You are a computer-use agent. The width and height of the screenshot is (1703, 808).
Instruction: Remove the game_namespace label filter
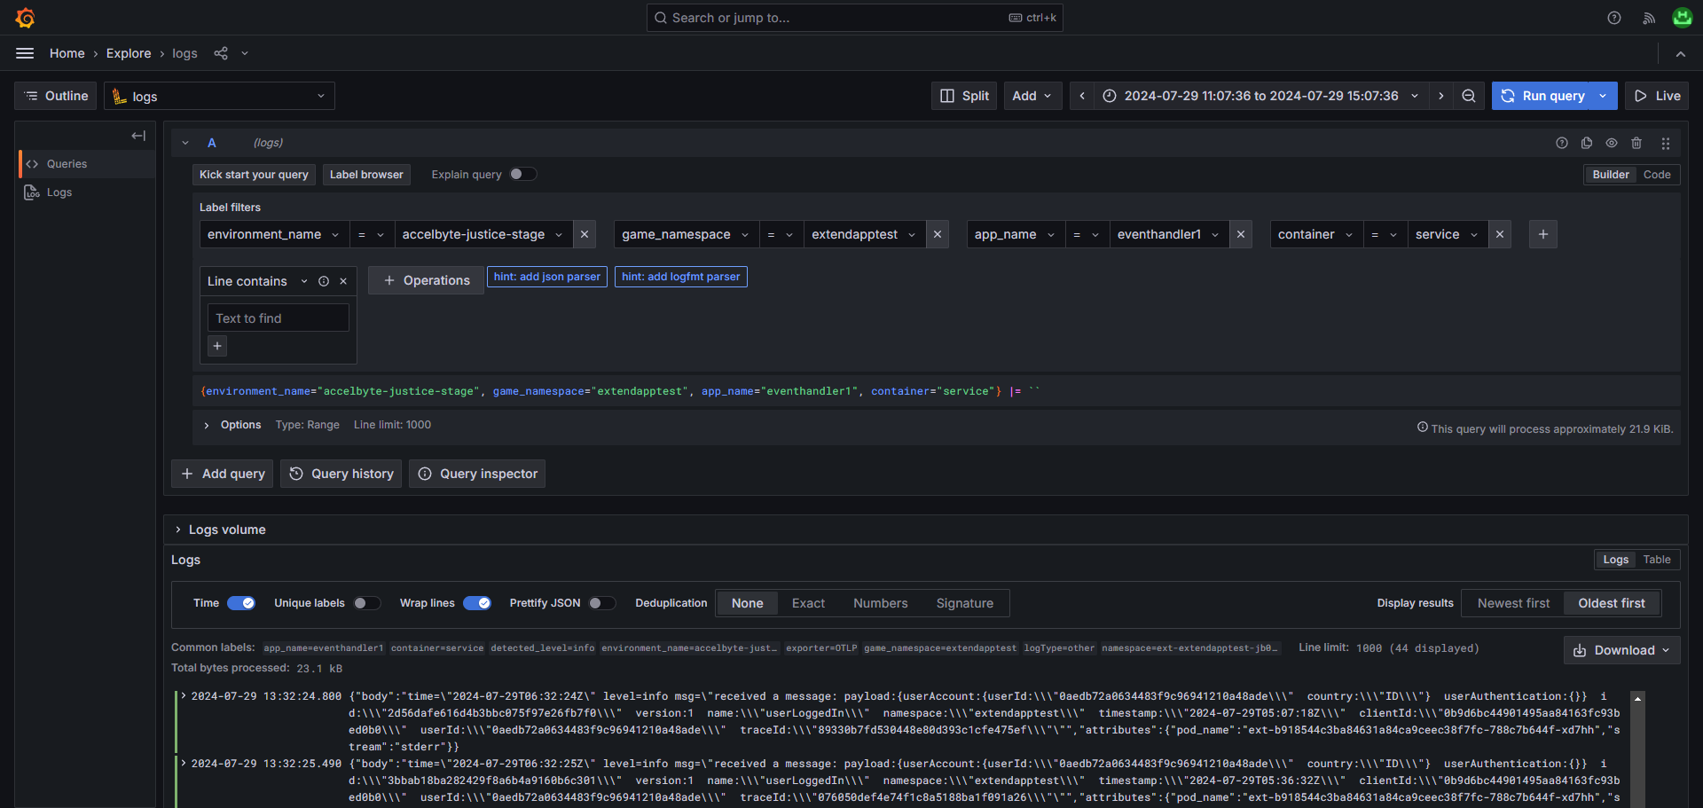point(938,234)
